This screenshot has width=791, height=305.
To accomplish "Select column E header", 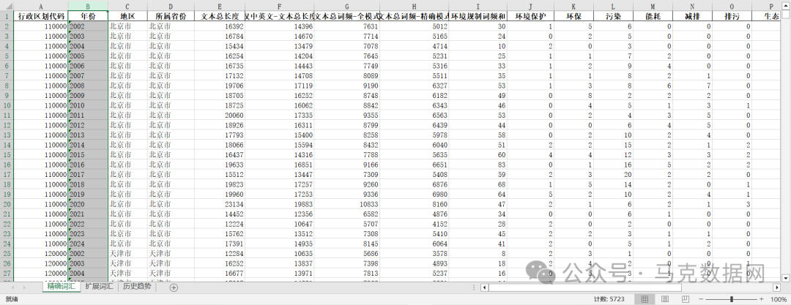I will (x=220, y=6).
